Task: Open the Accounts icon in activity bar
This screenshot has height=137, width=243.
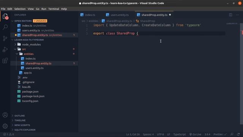Action: [5, 115]
